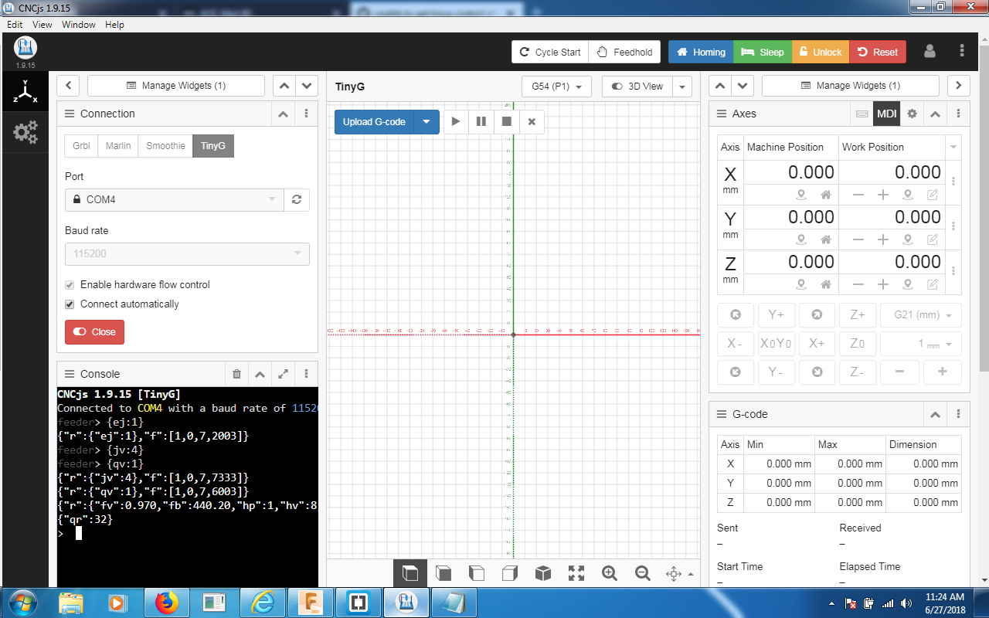Select the Smoothie controller tab
Viewport: 989px width, 618px height.
click(165, 145)
